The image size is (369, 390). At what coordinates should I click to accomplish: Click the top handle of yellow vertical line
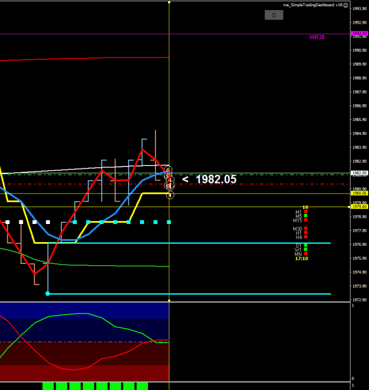(x=169, y=2)
